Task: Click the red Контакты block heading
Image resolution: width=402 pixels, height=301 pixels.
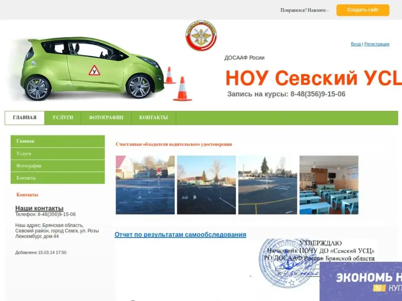Action: pos(27,195)
